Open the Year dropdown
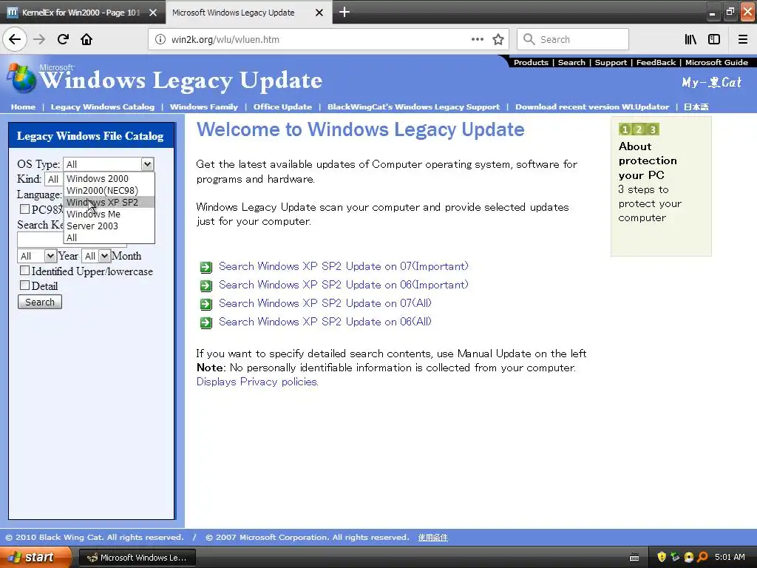Image resolution: width=757 pixels, height=568 pixels. point(37,256)
